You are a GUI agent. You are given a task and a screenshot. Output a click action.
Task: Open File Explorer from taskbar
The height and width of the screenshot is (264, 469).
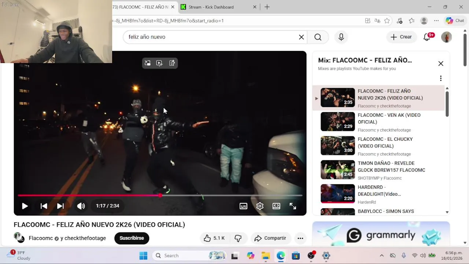click(266, 256)
